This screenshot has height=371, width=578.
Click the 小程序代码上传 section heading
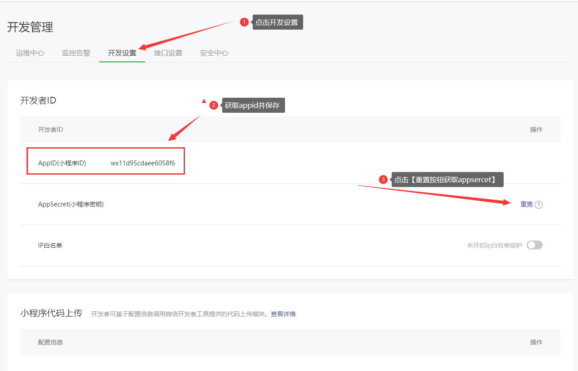[51, 314]
